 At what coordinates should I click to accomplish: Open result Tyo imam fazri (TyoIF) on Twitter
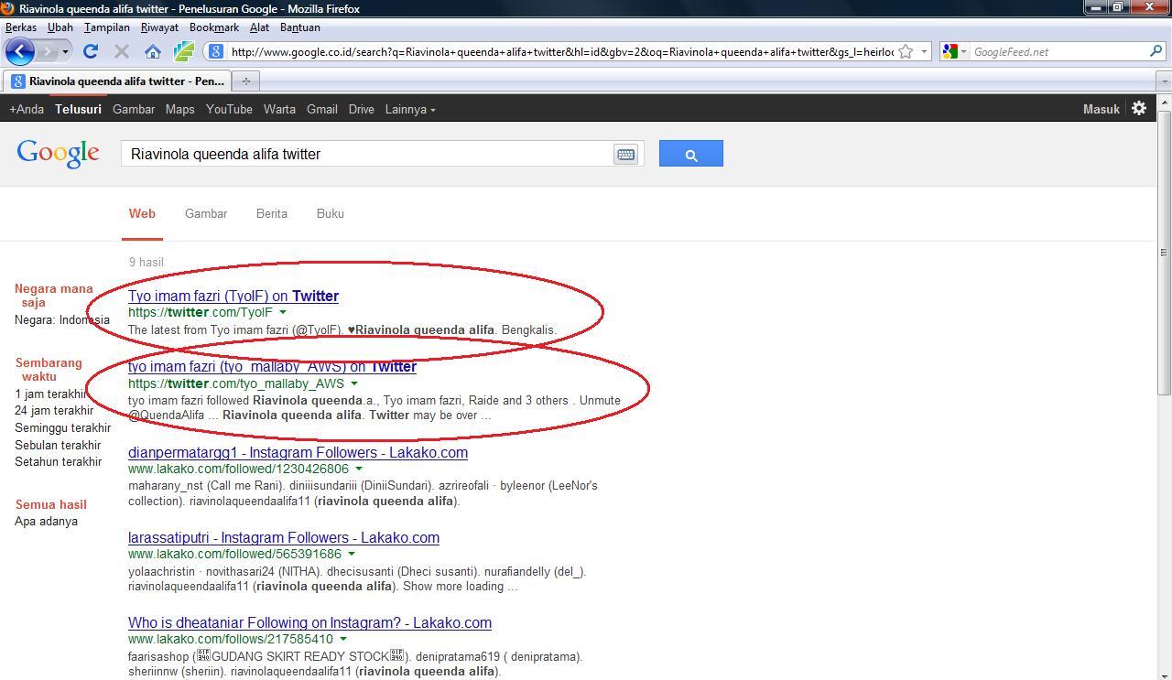pos(233,296)
